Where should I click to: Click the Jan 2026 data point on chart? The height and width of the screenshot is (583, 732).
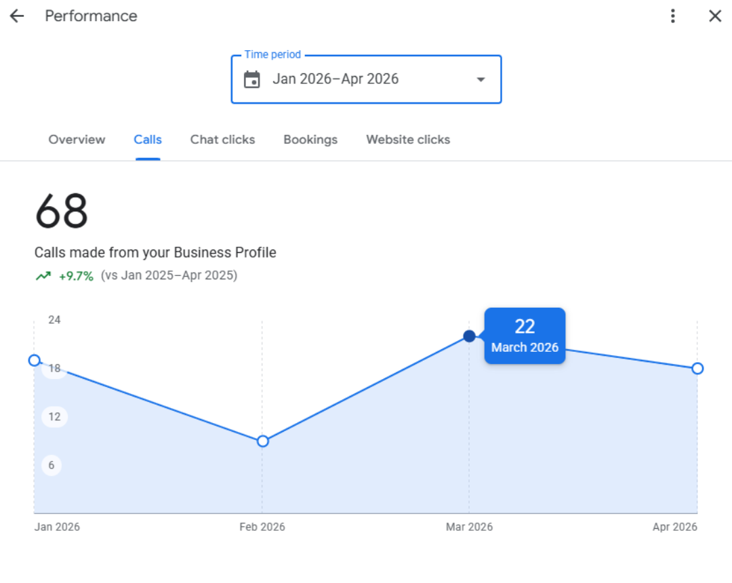tap(34, 361)
